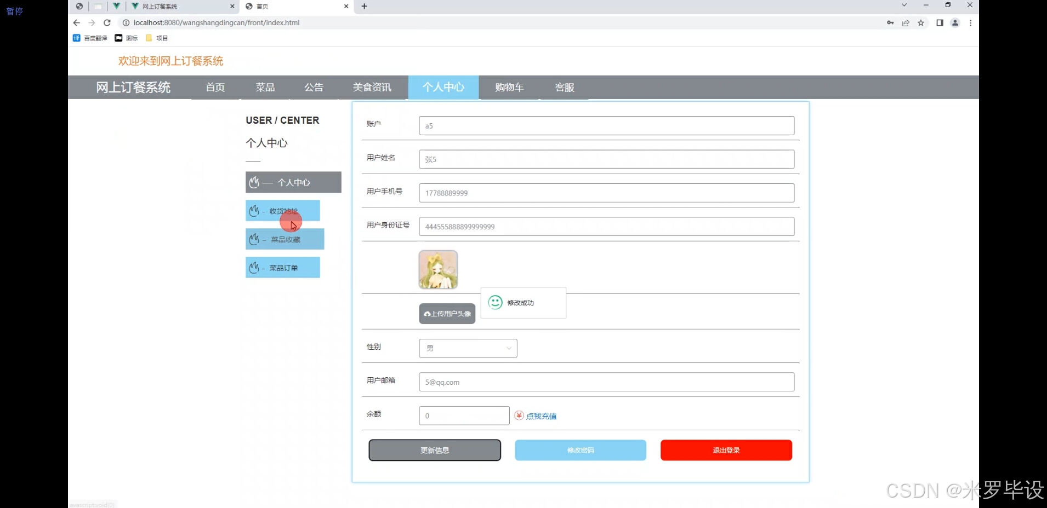Go to 首页 in navigation bar
Image resolution: width=1047 pixels, height=508 pixels.
pos(215,87)
